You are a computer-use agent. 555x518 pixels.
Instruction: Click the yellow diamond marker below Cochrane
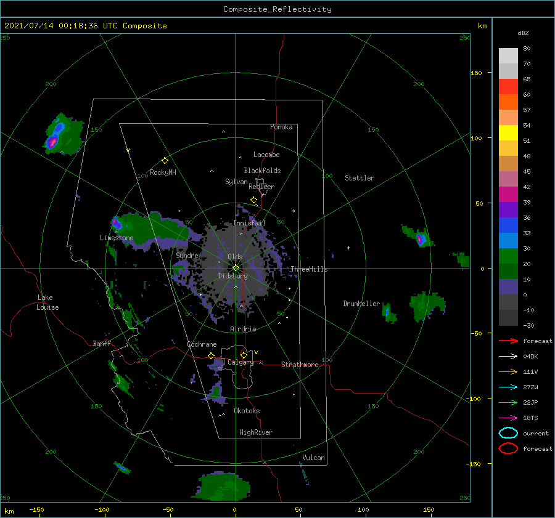click(212, 355)
